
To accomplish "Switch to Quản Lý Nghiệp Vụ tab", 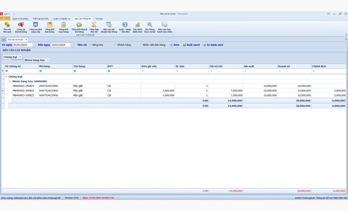I will 62,19.
